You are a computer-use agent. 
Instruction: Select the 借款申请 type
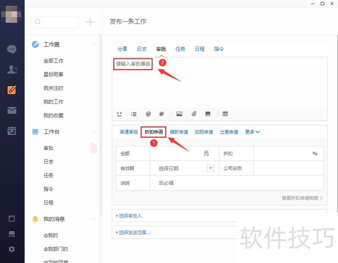pyautogui.click(x=179, y=132)
